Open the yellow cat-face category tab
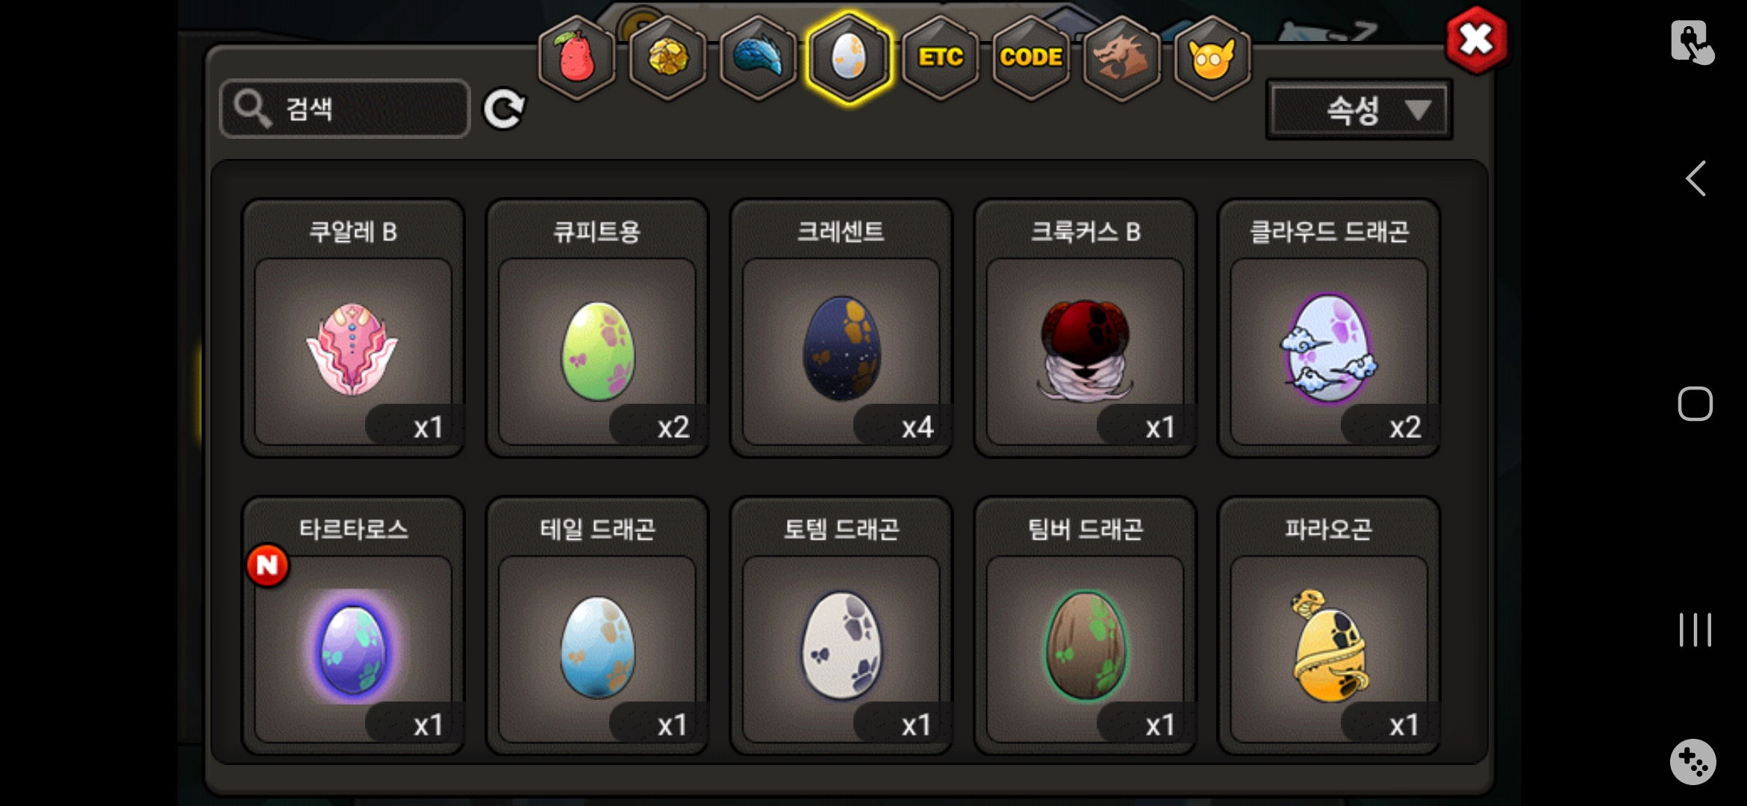1747x806 pixels. (x=1212, y=57)
